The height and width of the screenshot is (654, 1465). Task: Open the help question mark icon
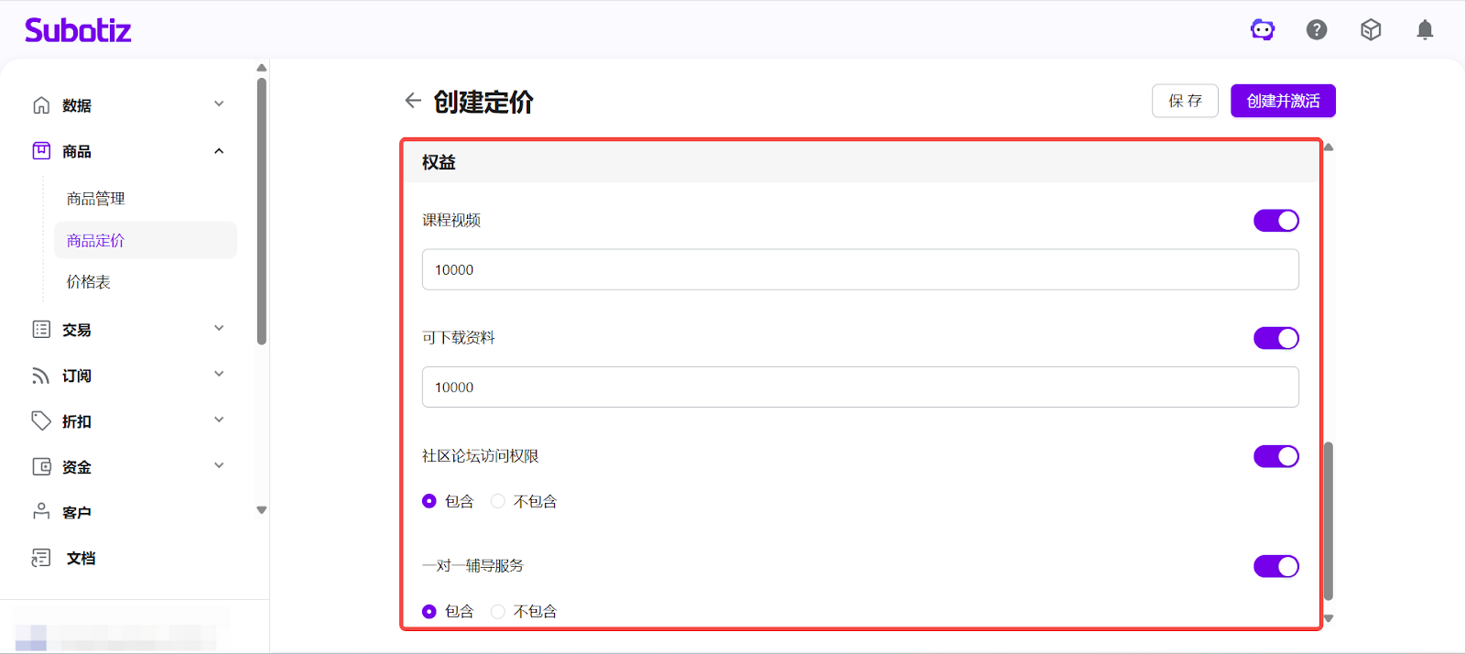click(1317, 30)
